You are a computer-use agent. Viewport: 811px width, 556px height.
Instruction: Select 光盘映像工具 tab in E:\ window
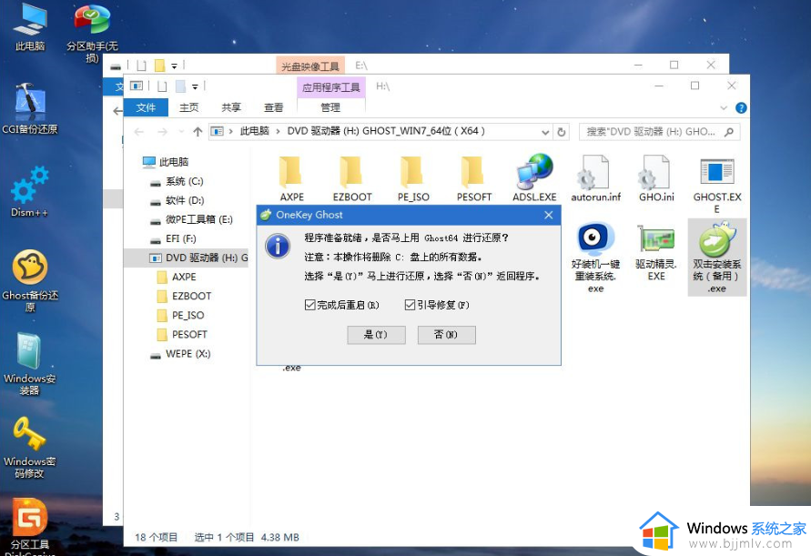click(x=309, y=66)
